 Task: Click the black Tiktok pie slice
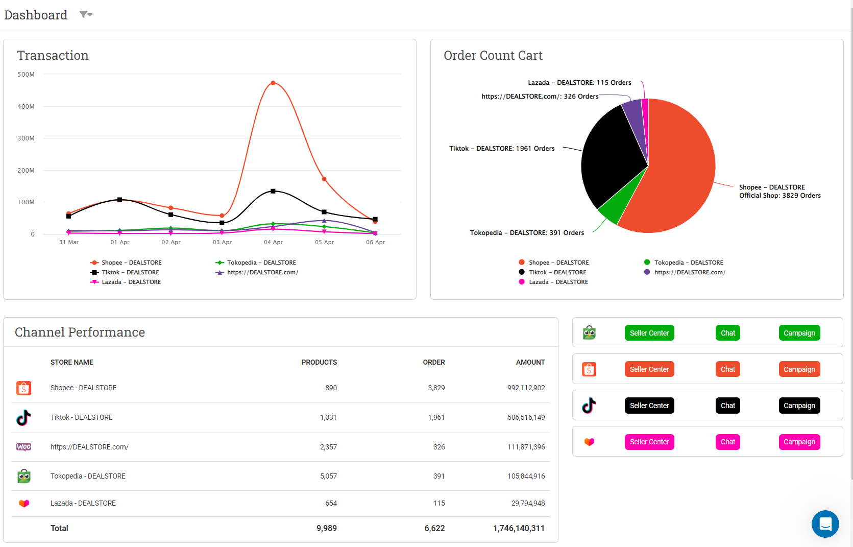(613, 158)
